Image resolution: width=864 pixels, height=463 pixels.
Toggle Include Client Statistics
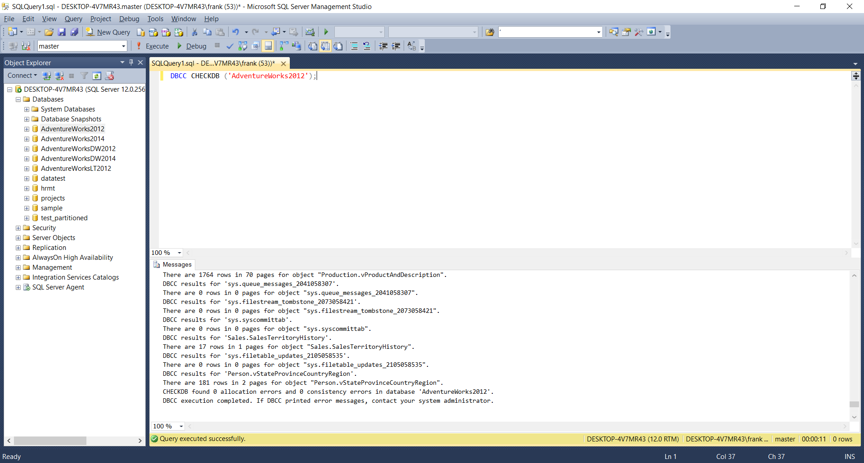(x=296, y=46)
